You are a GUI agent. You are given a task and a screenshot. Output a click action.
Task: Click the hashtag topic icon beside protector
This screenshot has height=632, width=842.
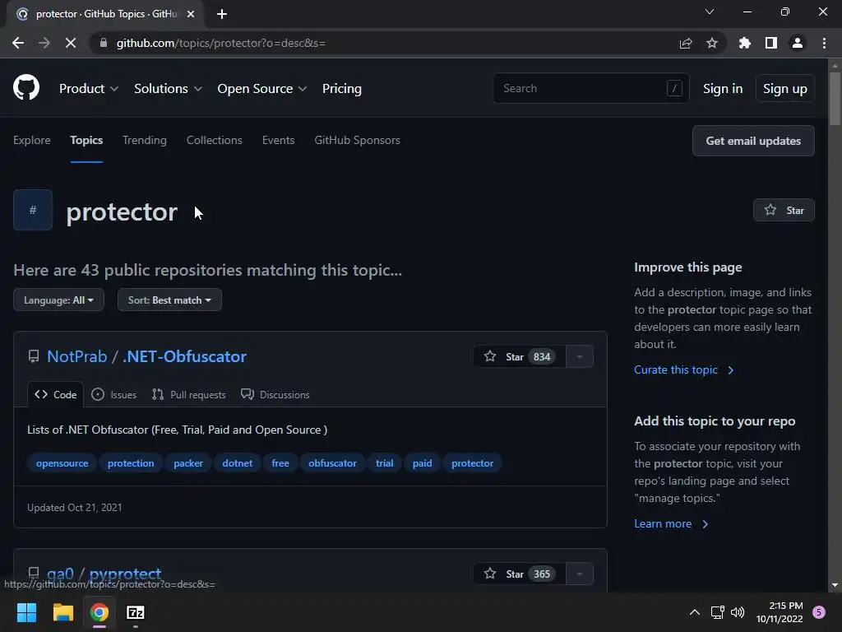pos(33,210)
